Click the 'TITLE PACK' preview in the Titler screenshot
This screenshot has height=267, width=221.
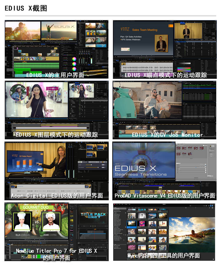[93, 215]
